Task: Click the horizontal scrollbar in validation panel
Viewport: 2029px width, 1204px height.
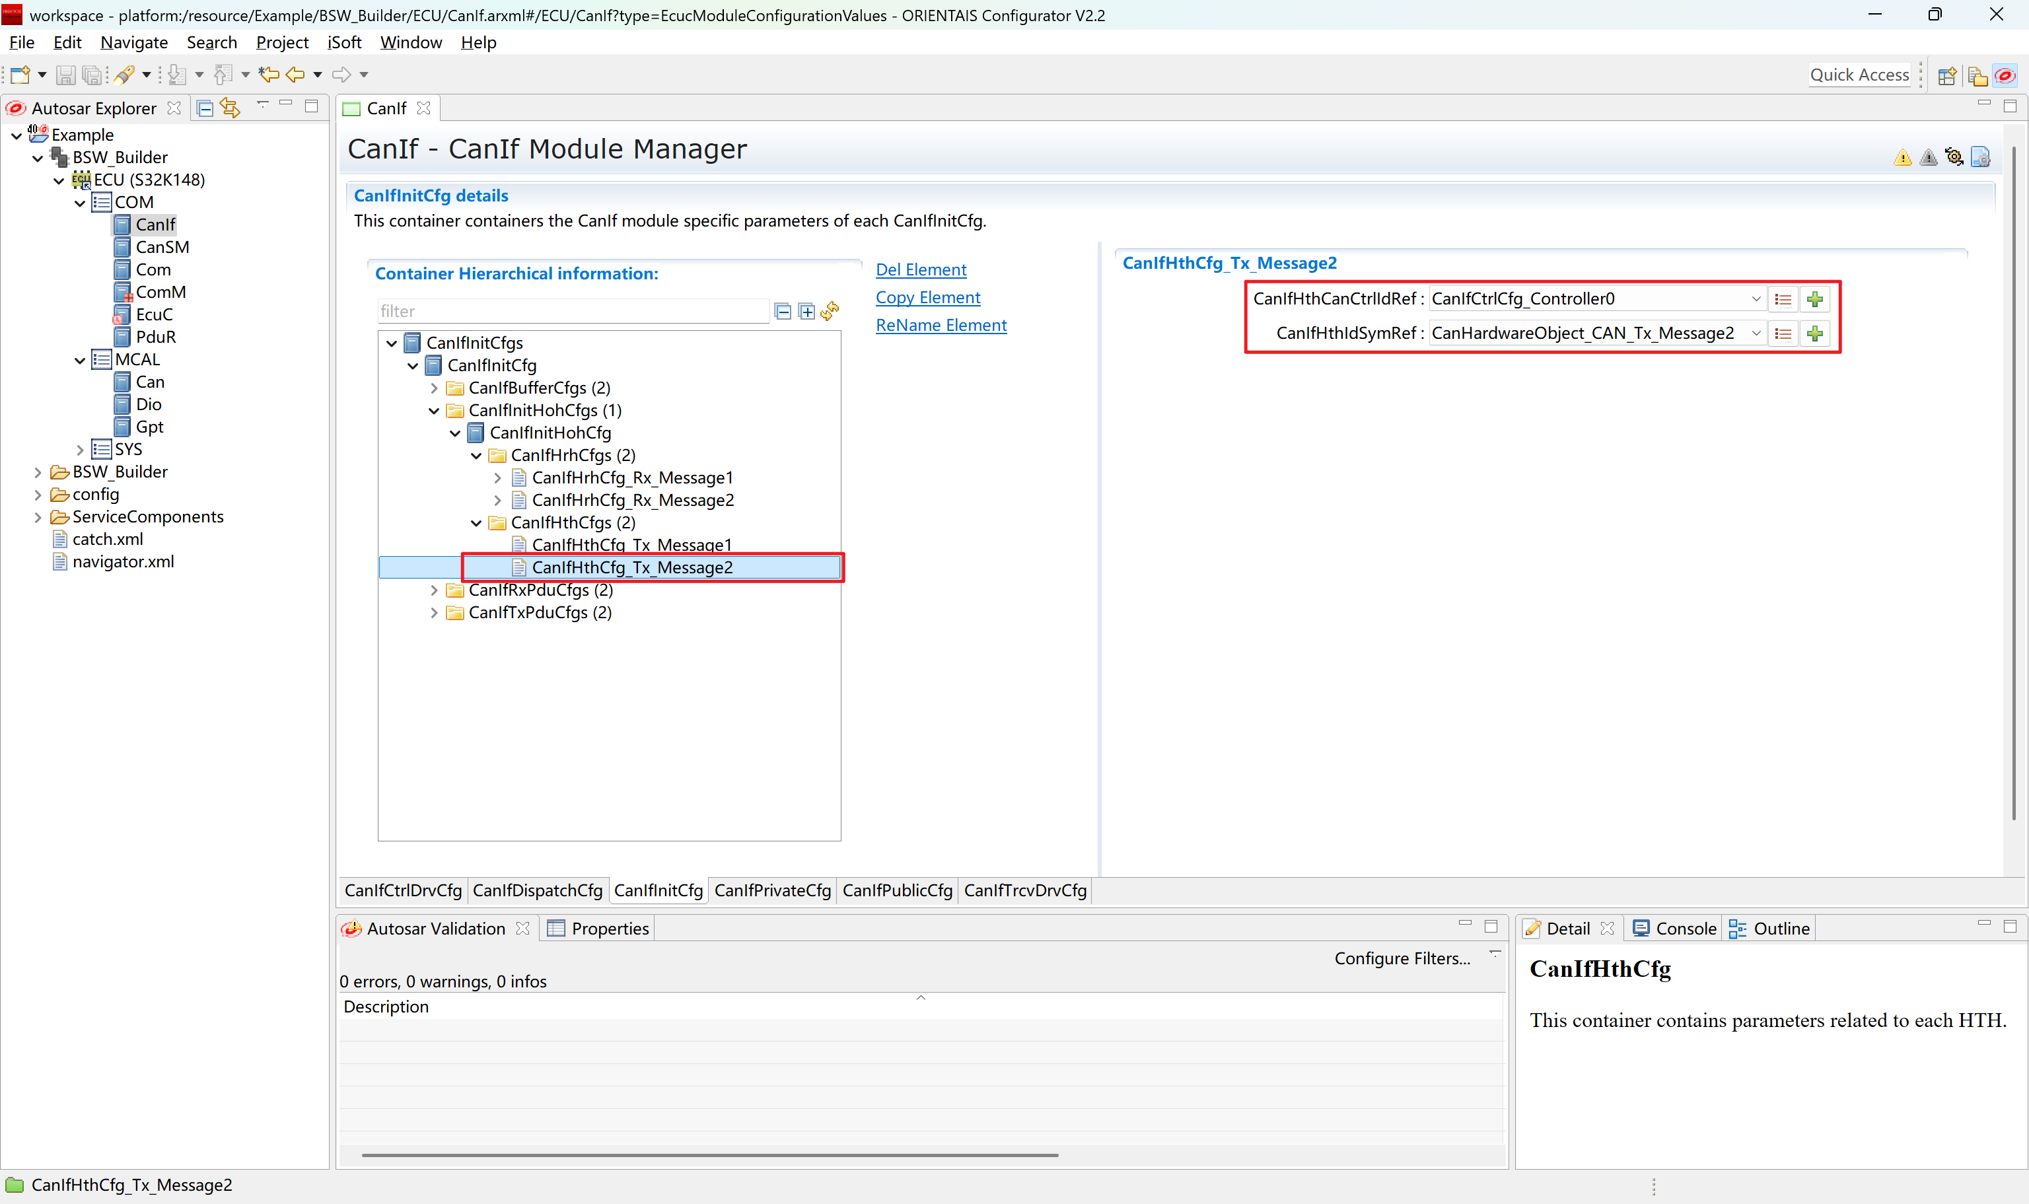Action: [710, 1154]
